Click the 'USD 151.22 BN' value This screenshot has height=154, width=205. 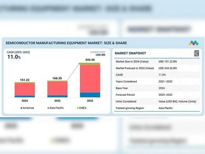168,62
